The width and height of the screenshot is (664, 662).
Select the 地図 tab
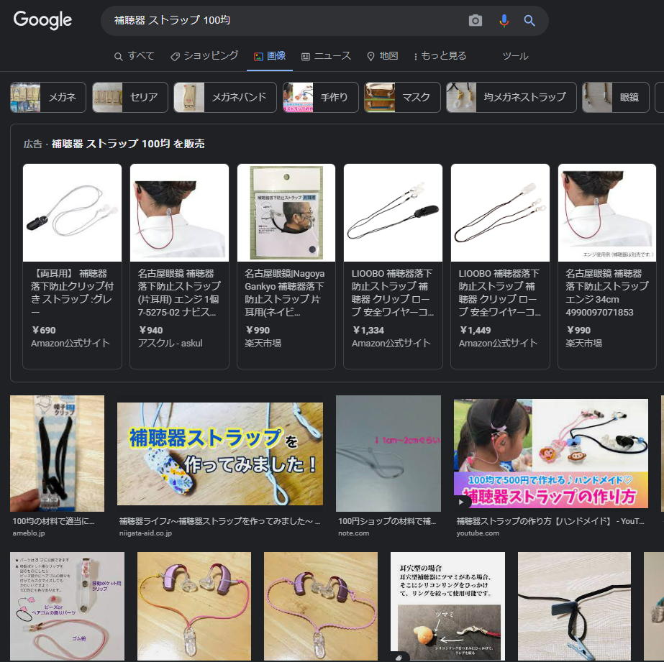tap(382, 56)
